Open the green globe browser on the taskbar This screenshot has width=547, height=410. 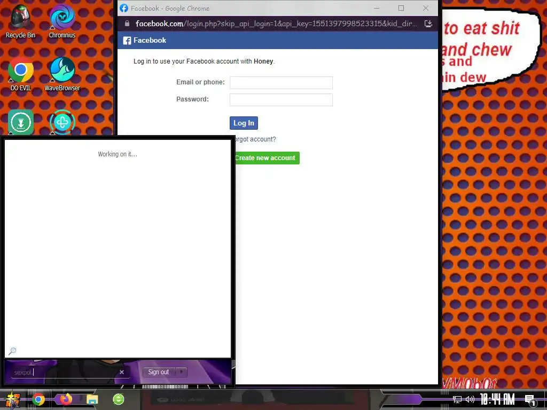119,399
